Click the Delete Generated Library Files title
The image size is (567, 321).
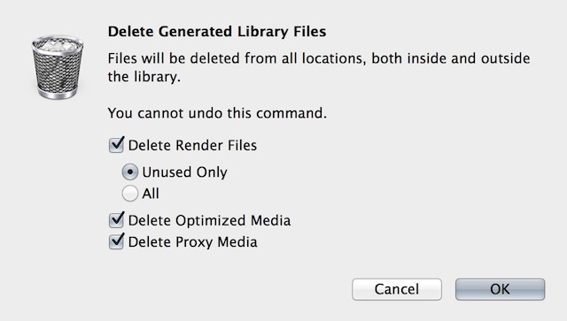(217, 32)
